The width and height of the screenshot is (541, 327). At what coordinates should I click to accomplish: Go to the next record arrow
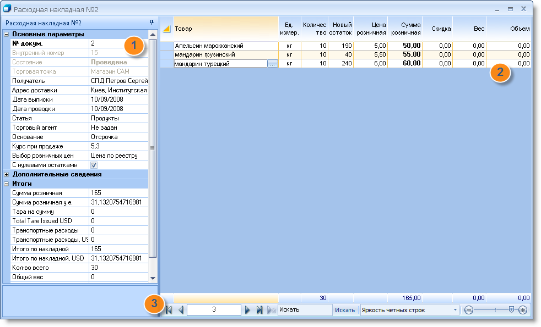click(247, 310)
